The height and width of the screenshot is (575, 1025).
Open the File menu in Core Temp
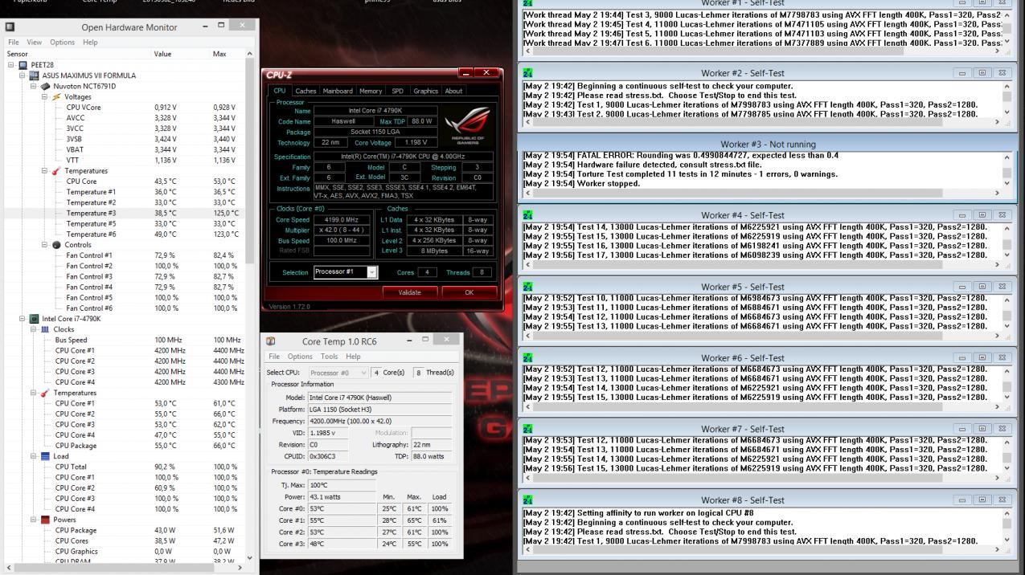pos(274,357)
